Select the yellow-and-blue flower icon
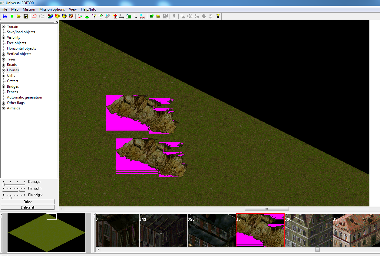380x256 pixels. point(64,16)
